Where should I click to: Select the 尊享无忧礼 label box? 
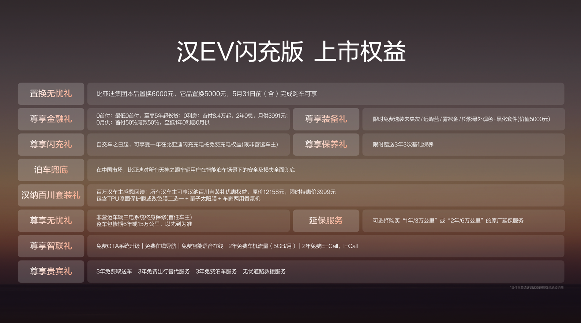[x=51, y=221]
